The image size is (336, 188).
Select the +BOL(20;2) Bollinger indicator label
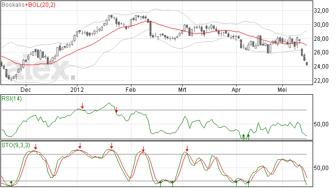coord(40,5)
